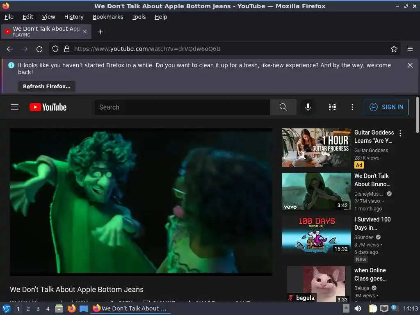420x315 pixels.
Task: Open options for Guitar Goddess video
Action: click(400, 133)
